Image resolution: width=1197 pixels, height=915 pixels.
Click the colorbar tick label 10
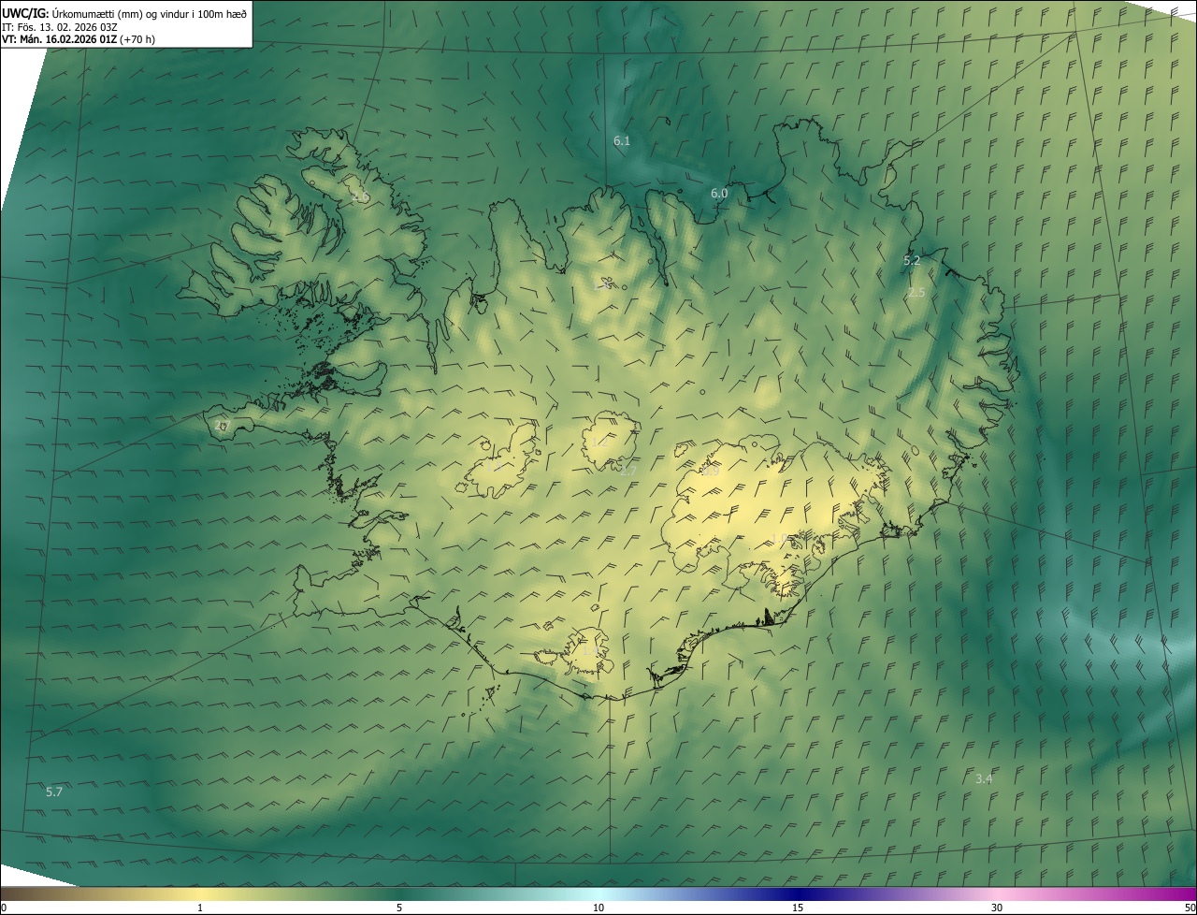point(598,908)
